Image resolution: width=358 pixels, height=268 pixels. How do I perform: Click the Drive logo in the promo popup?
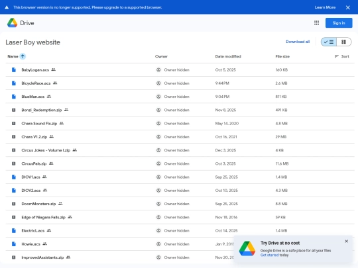247,249
